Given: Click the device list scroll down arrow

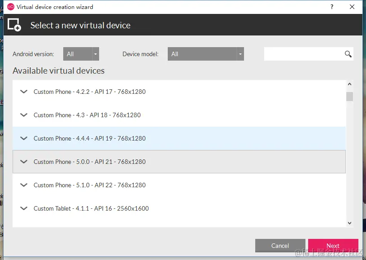Looking at the screenshot, I should point(349,223).
